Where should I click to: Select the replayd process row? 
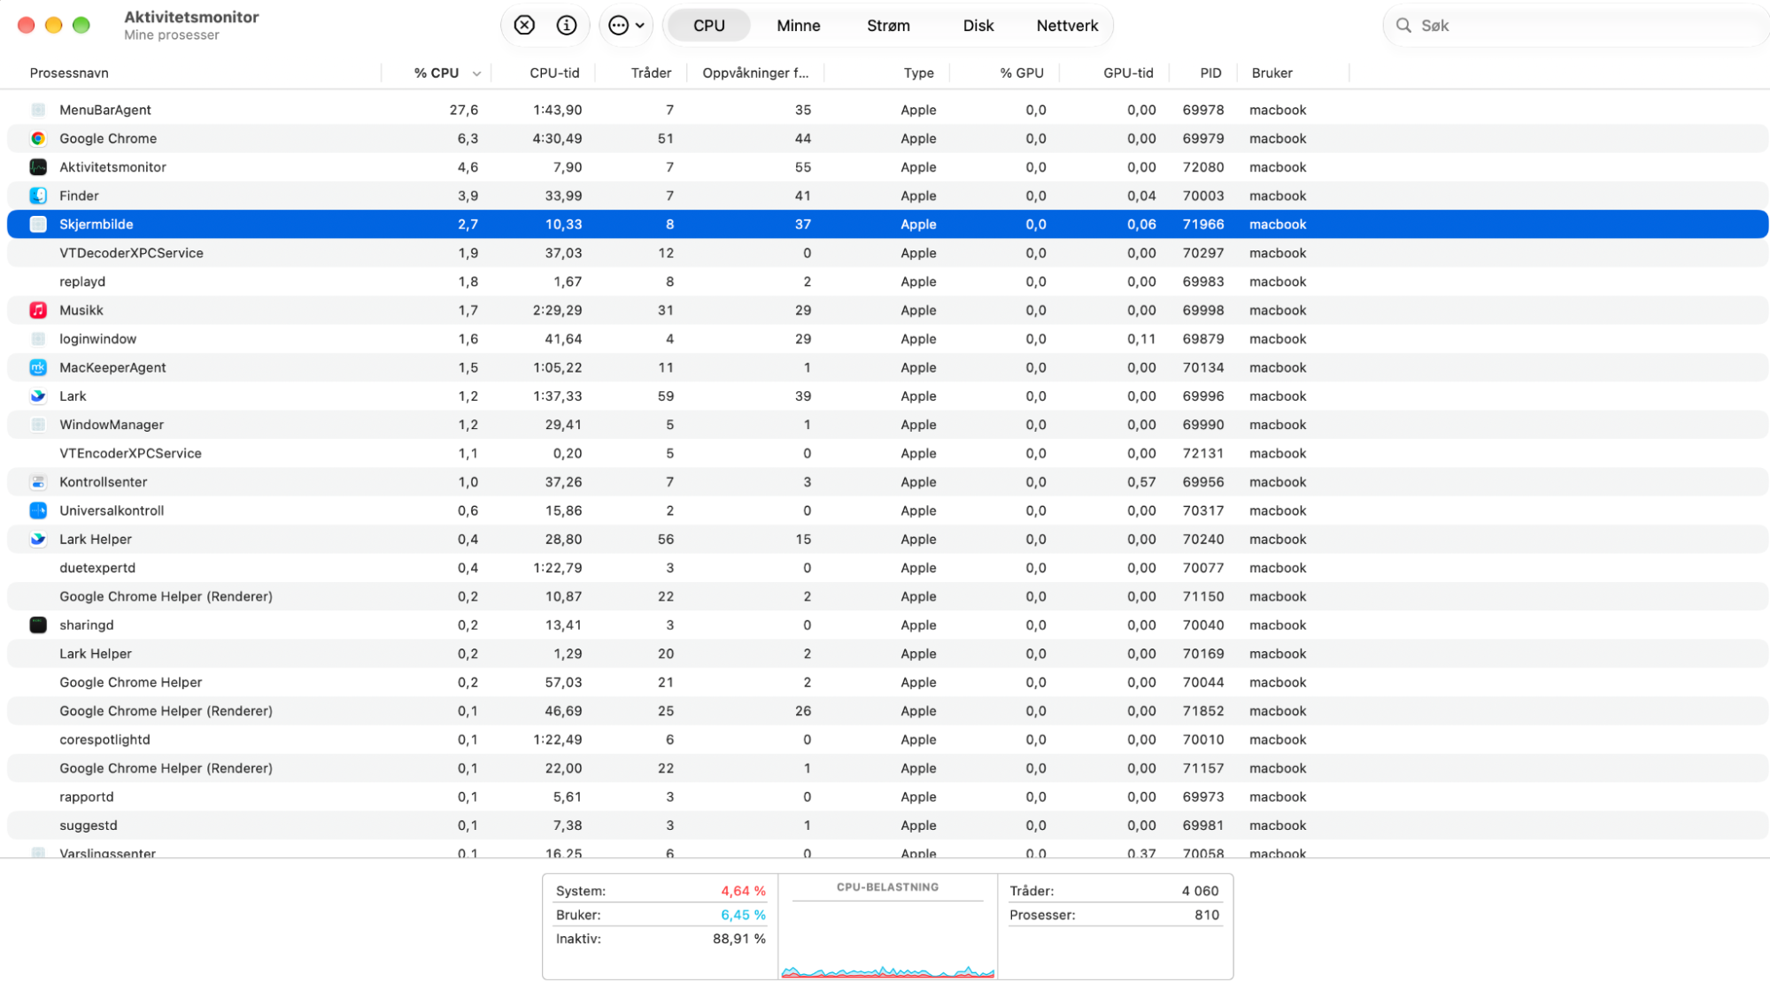click(x=888, y=281)
